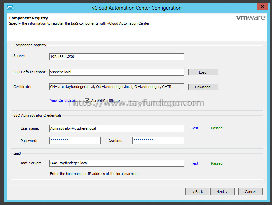Toggle the Accept Certificate checkbox
Screen dimensions: 272x205
87,100
